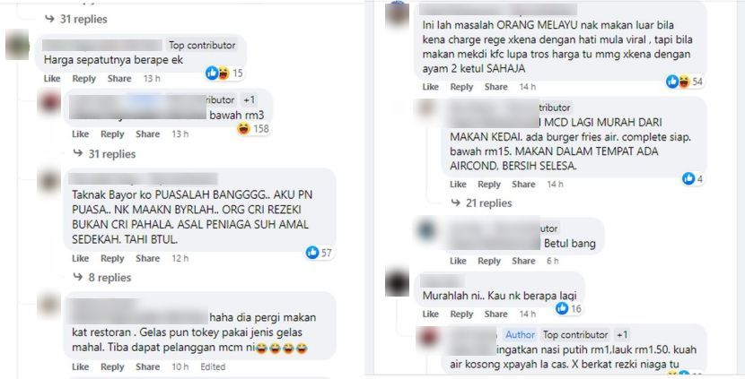View reactions with 54 count on 'ORANG MELAYU' comment
745x379 pixels.
(684, 82)
